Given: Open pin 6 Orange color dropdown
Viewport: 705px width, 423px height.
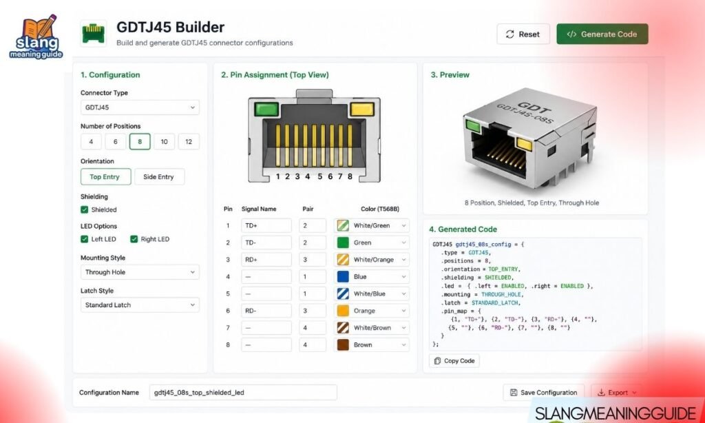Looking at the screenshot, I should click(371, 311).
